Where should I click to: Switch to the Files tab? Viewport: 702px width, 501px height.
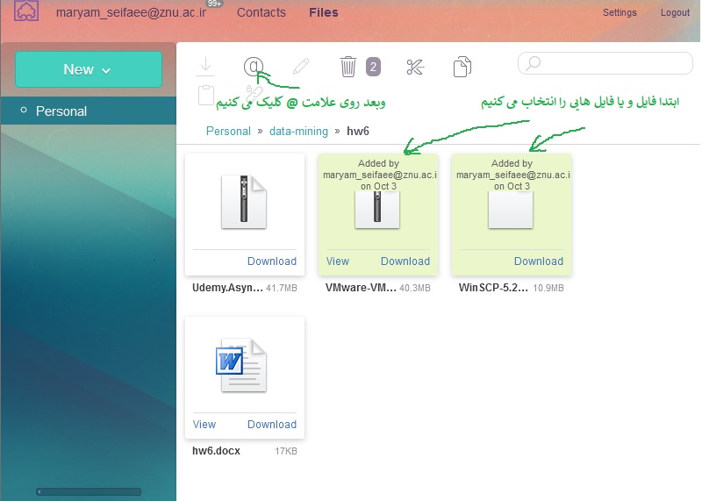(324, 12)
